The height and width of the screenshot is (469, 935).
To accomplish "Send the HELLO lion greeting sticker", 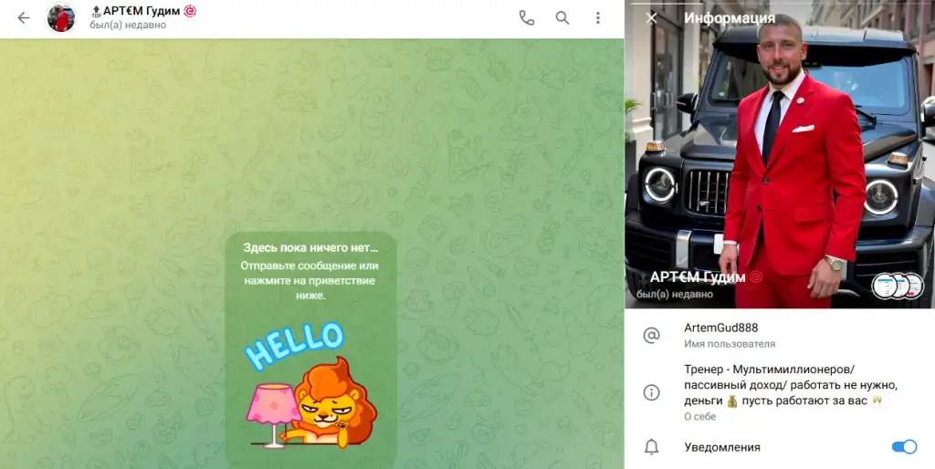I will [x=310, y=386].
